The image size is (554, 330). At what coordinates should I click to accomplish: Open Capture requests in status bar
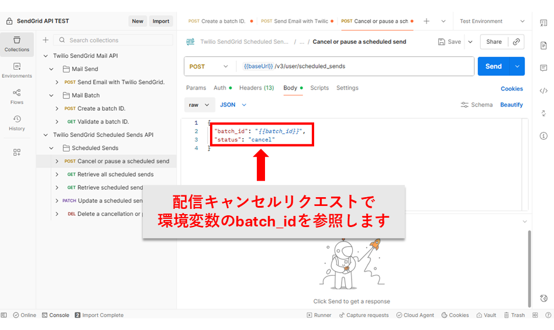pos(363,315)
